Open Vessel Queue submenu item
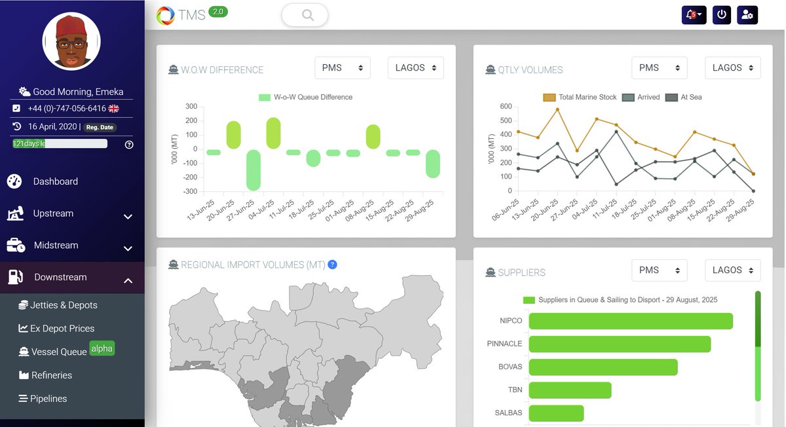Viewport: 786px width, 427px height. (59, 352)
